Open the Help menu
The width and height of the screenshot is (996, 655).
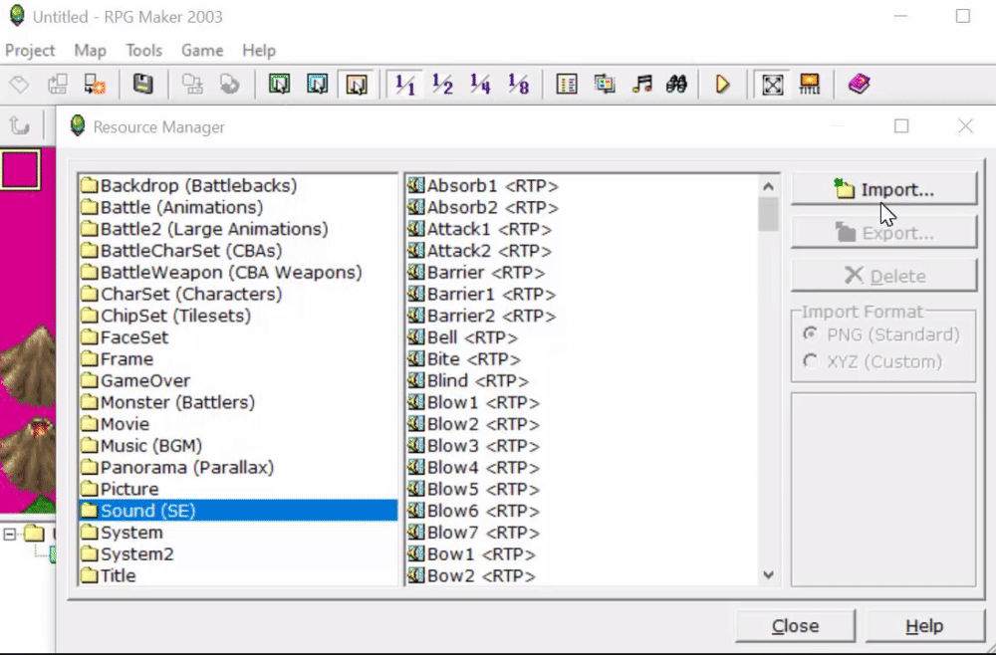pyautogui.click(x=259, y=50)
